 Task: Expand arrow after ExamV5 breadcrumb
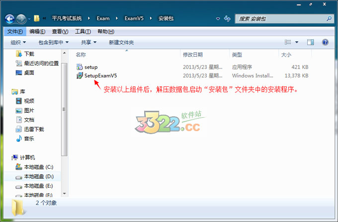click(151, 18)
